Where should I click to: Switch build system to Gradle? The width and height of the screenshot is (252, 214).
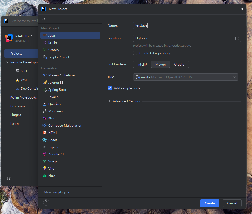(179, 64)
